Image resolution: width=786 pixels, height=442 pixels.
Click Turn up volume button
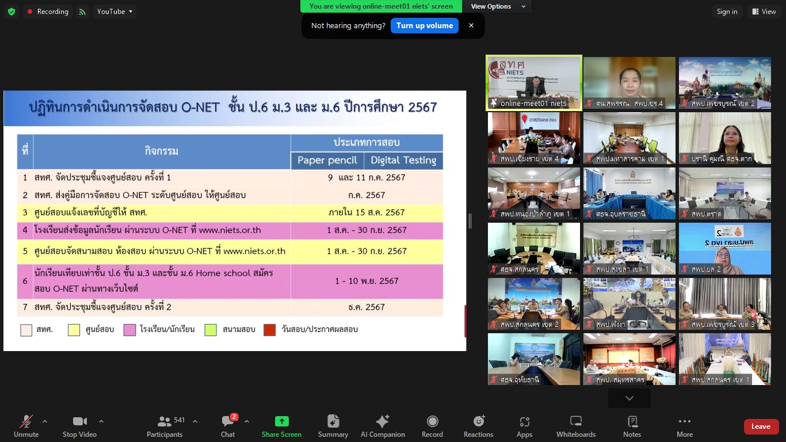[425, 26]
